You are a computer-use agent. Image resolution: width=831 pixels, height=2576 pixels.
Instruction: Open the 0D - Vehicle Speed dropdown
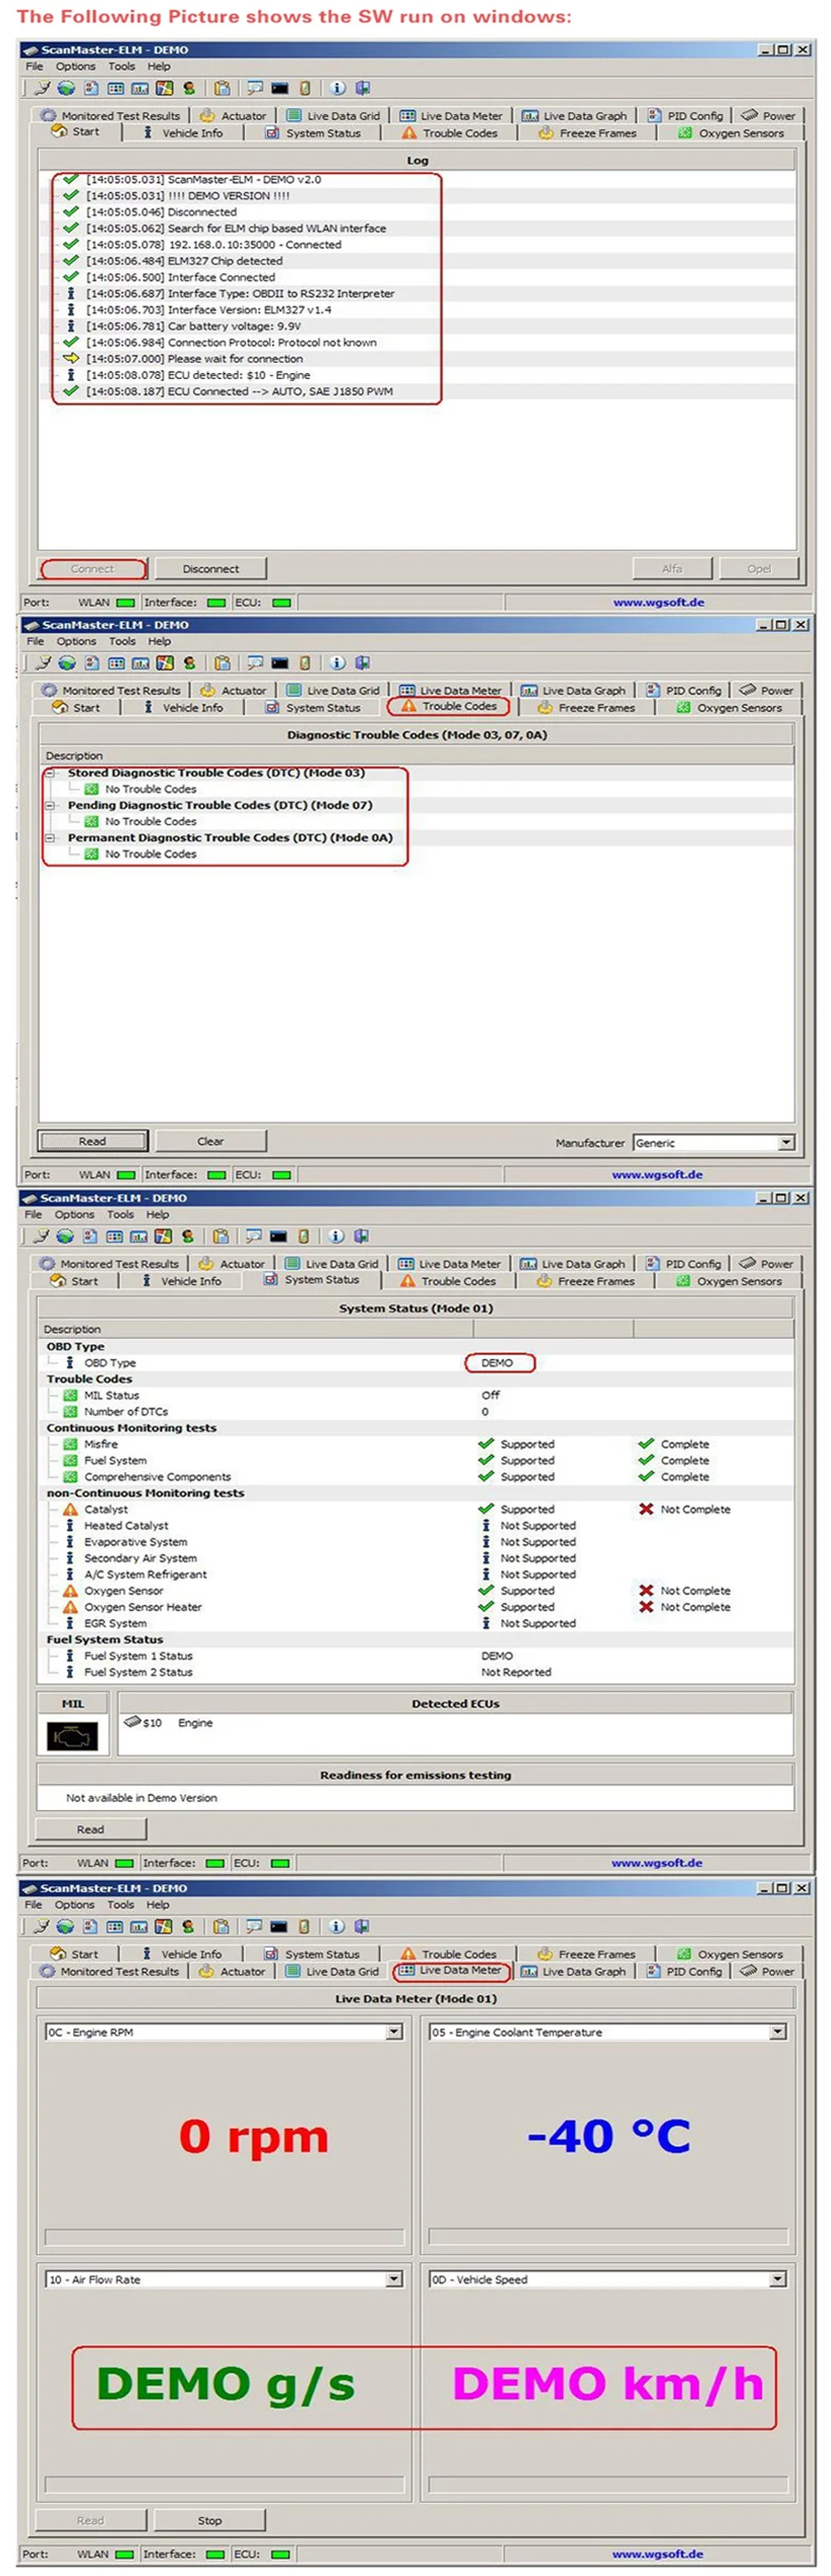(777, 2280)
